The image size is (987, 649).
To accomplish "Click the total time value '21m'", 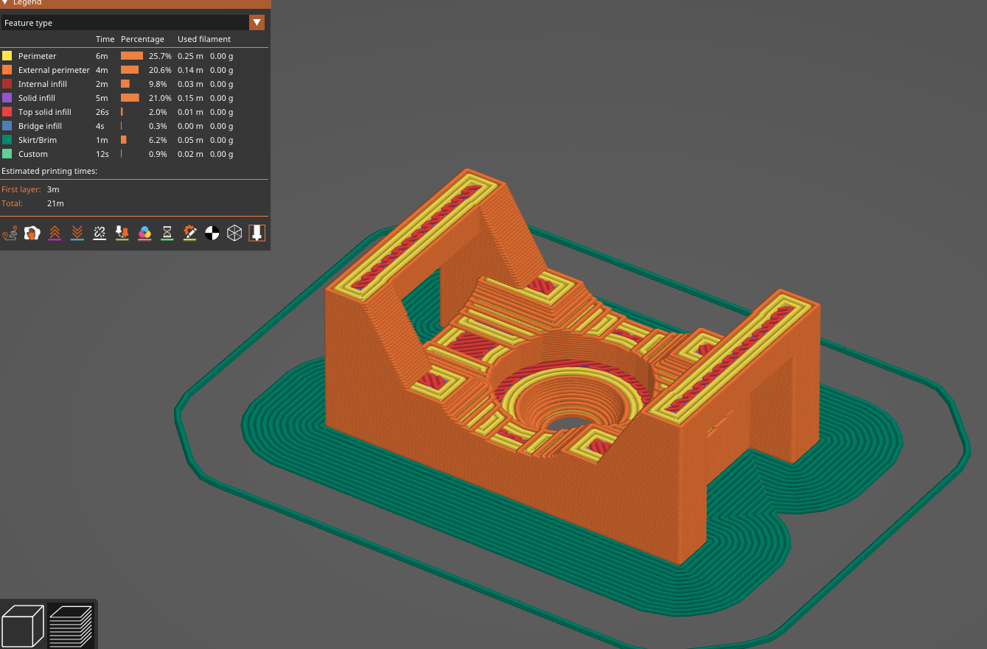I will (x=55, y=203).
